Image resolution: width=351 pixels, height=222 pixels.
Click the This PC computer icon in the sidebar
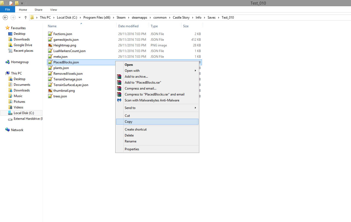(x=8, y=73)
